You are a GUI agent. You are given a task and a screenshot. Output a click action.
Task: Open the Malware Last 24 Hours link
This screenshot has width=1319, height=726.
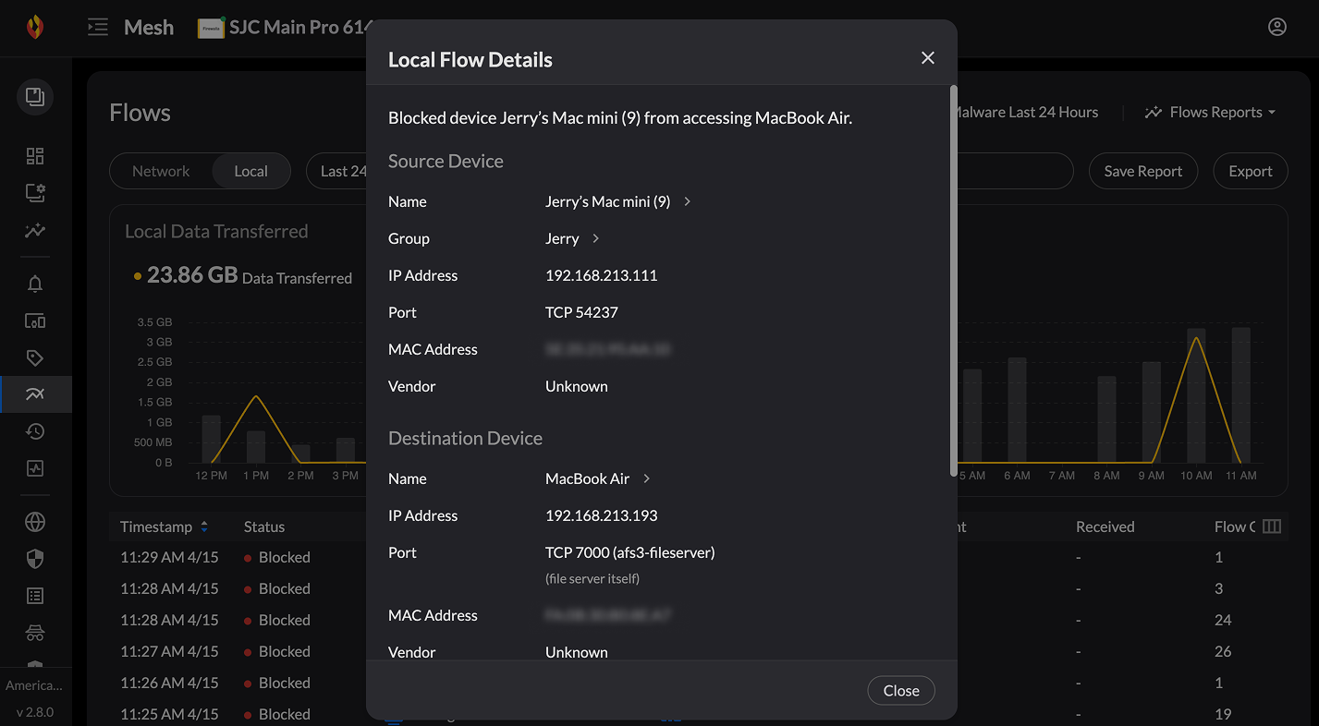click(x=1027, y=113)
